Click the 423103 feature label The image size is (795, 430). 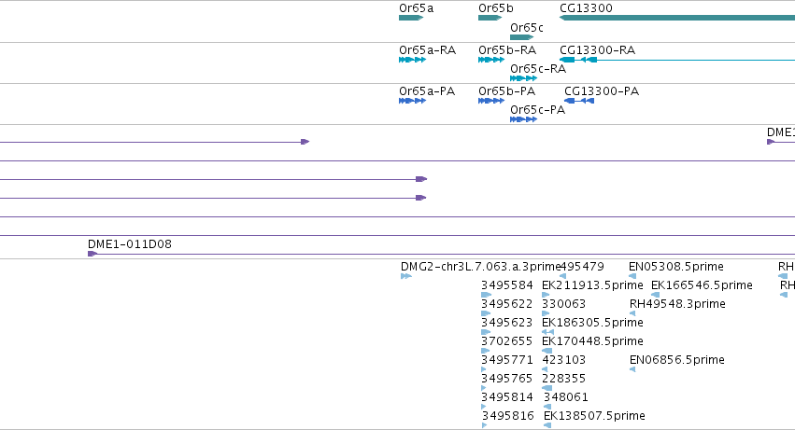[x=564, y=360]
